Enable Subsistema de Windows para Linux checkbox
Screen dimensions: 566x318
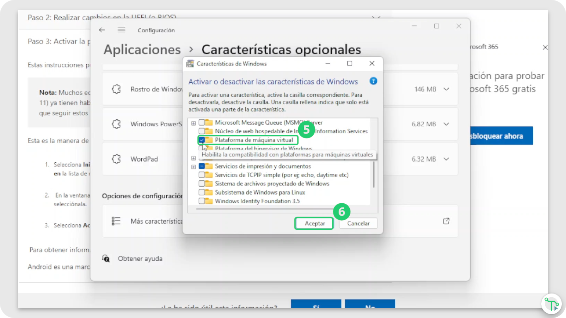tap(202, 193)
